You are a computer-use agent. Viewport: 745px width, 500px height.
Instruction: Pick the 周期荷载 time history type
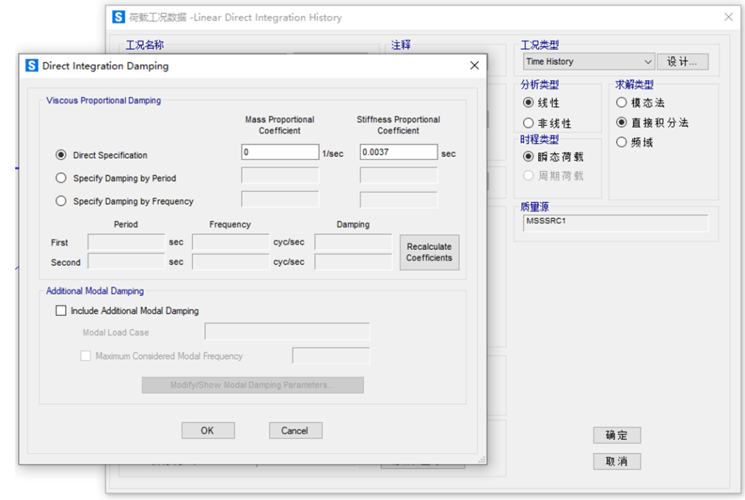528,176
